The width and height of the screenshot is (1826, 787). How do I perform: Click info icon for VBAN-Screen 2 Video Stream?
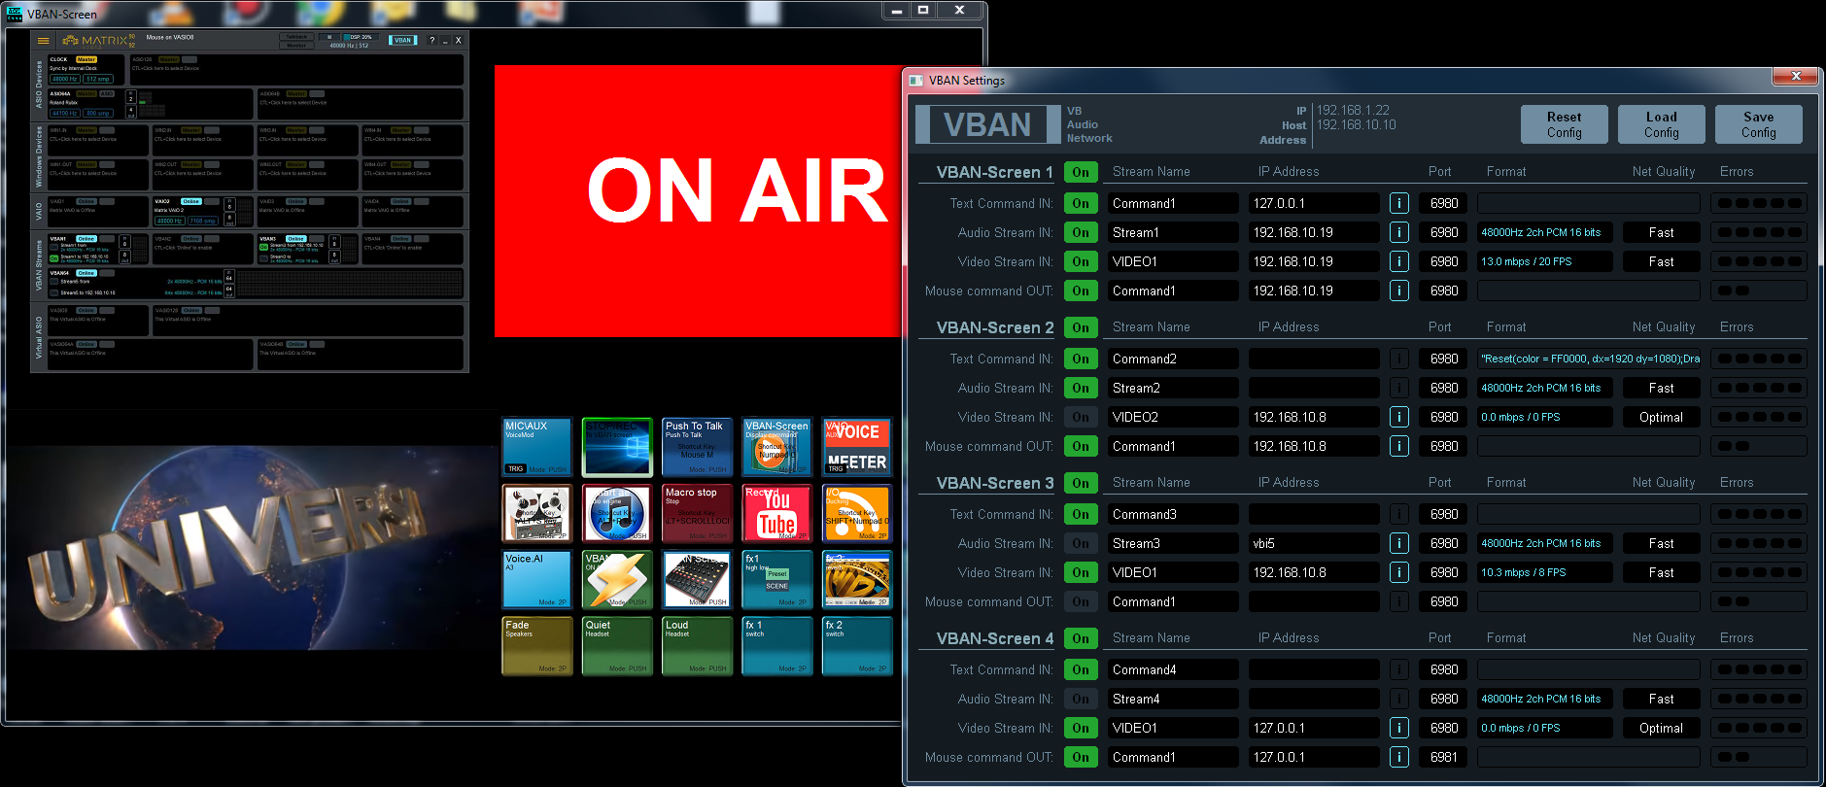pyautogui.click(x=1398, y=417)
